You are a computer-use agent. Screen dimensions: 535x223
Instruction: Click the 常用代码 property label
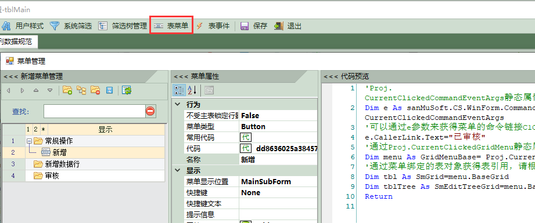tap(200, 137)
